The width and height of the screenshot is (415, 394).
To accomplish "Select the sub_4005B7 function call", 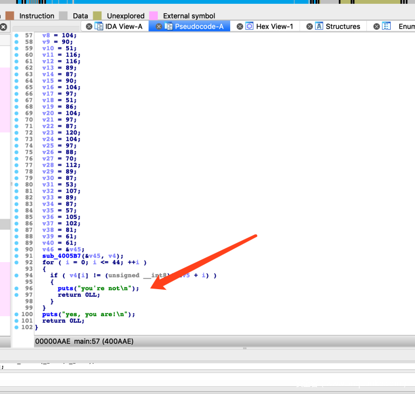I will point(60,255).
